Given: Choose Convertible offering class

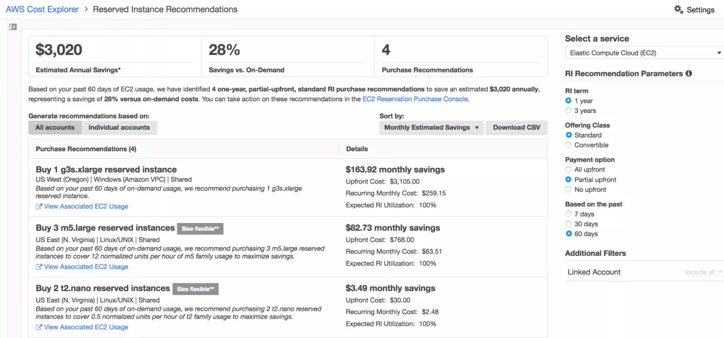Looking at the screenshot, I should tap(568, 145).
